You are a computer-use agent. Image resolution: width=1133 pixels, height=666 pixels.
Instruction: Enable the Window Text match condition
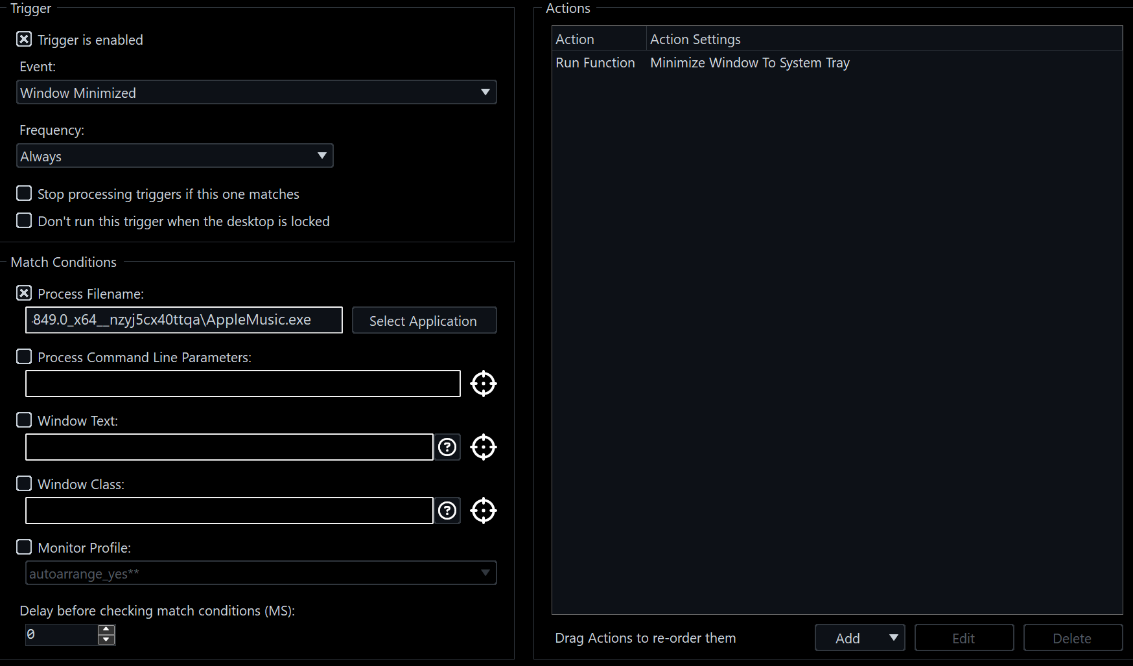tap(24, 420)
